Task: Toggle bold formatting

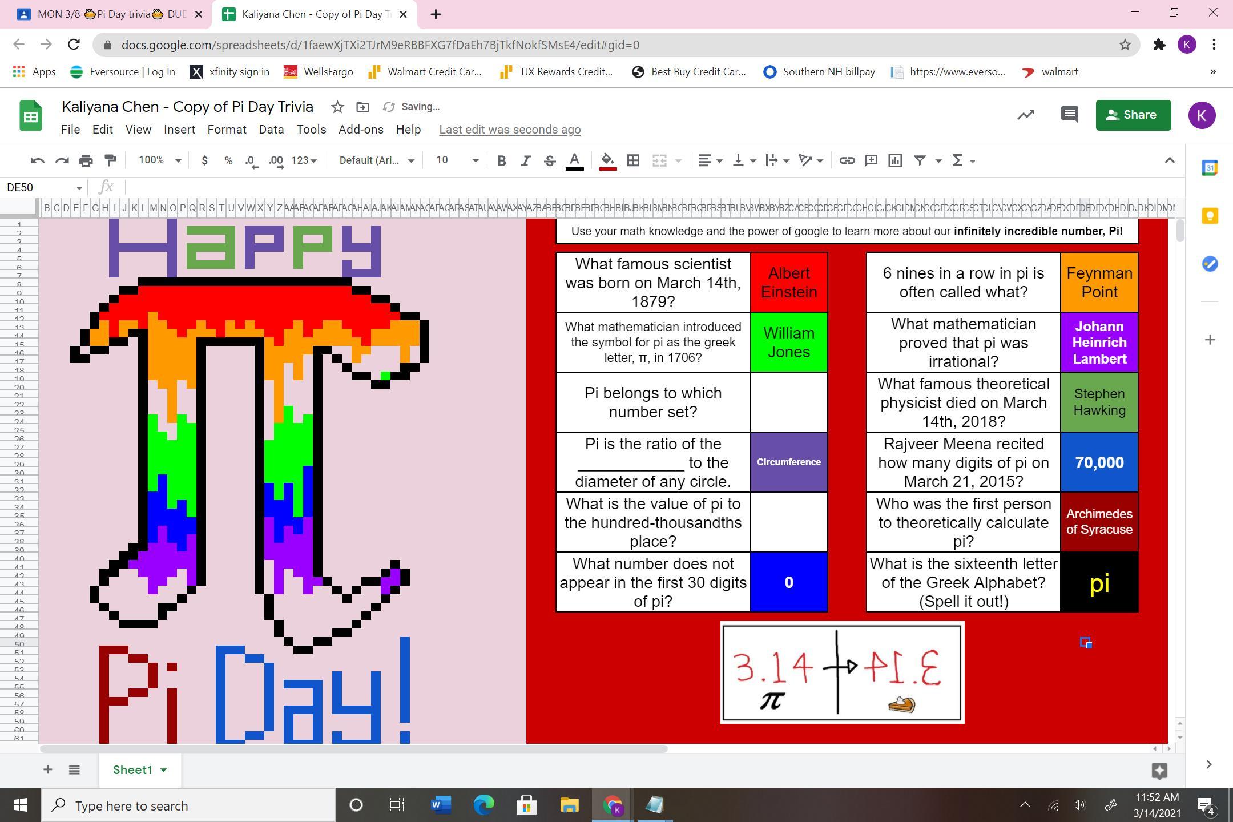Action: coord(501,160)
